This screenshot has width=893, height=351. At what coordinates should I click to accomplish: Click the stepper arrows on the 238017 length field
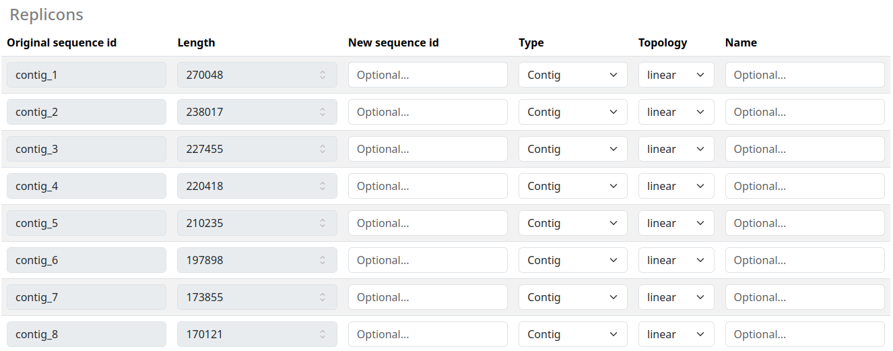coord(323,112)
